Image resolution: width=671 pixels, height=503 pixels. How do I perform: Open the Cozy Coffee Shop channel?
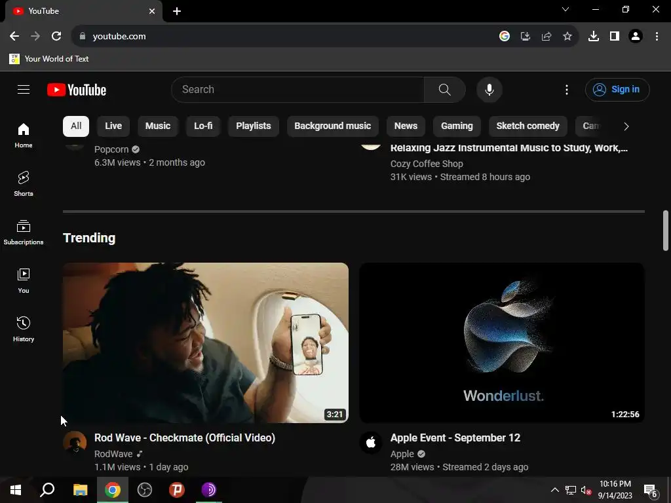tap(426, 164)
